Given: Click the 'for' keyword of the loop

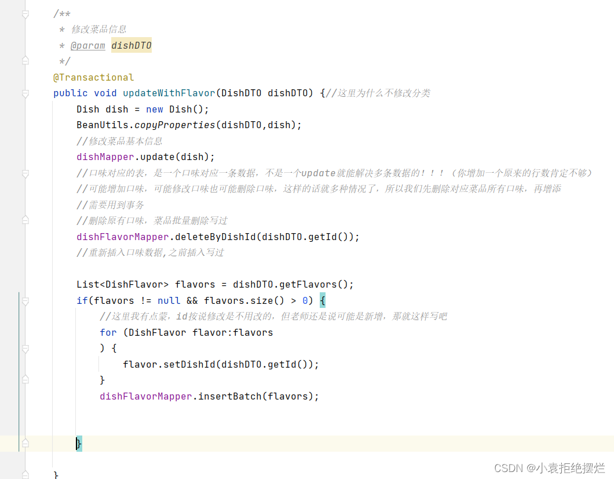Looking at the screenshot, I should click(x=108, y=332).
